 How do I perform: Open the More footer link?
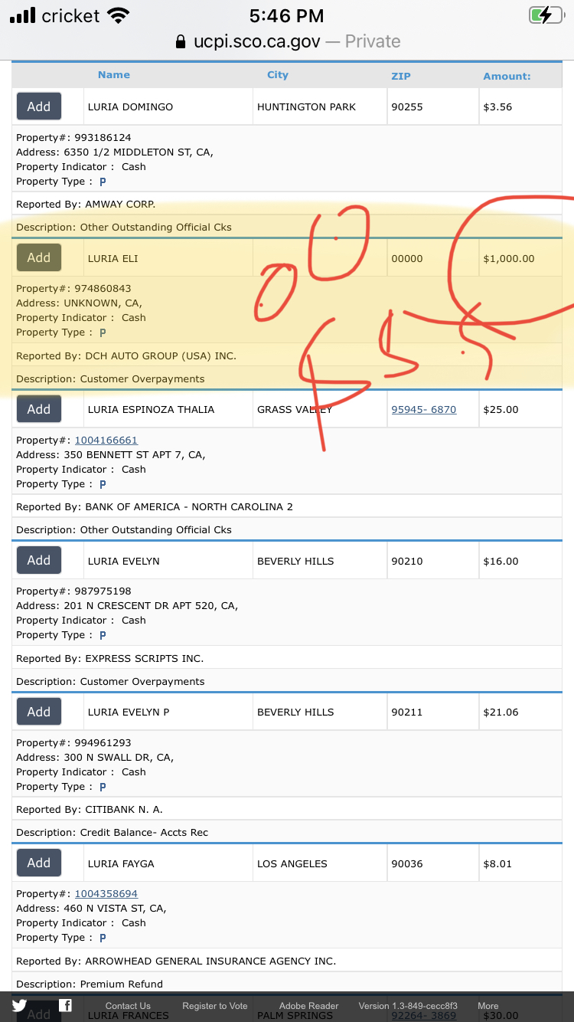488,1006
